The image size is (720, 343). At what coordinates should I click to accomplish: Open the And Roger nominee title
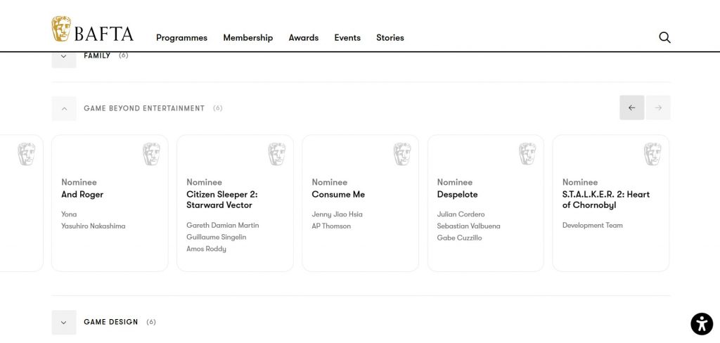[x=82, y=194]
